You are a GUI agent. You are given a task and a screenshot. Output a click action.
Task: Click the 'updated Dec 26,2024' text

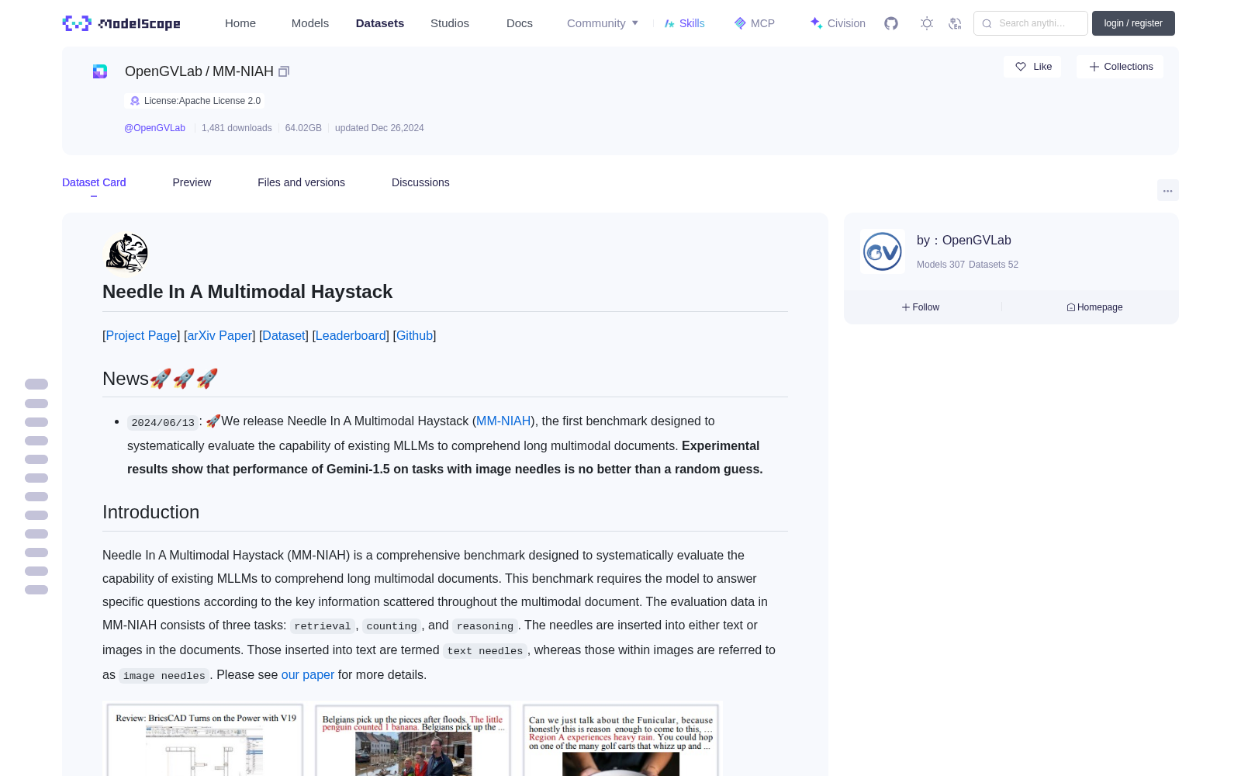click(x=379, y=128)
